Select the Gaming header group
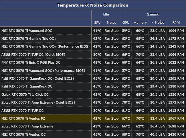 click(x=153, y=14)
